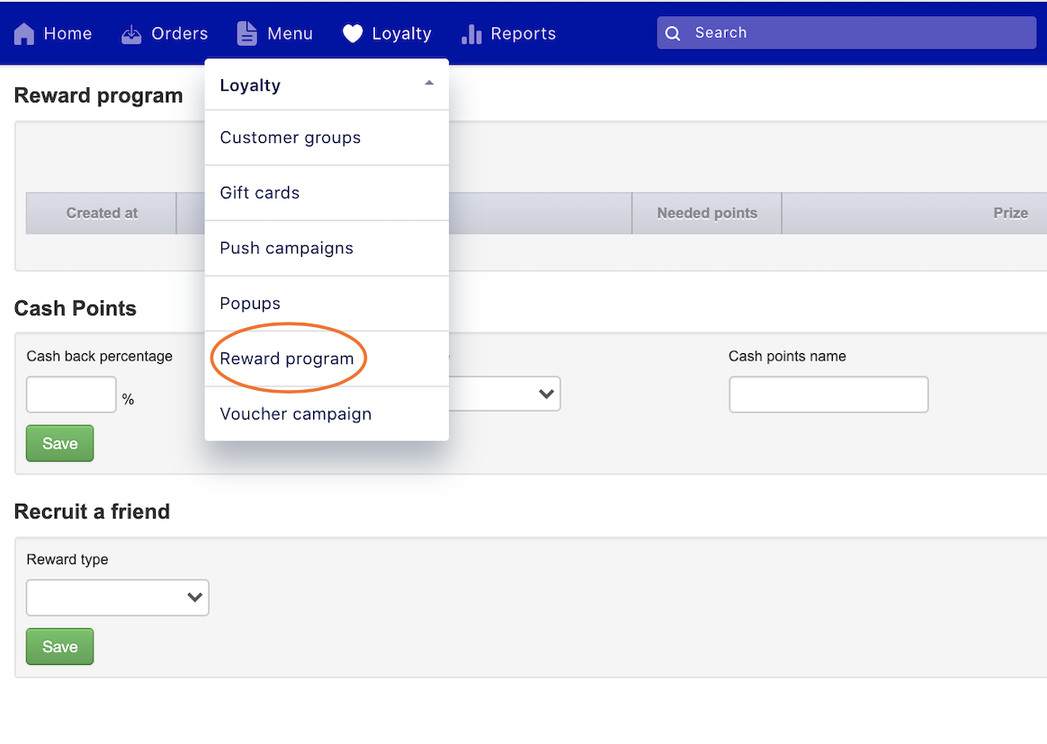Viewport: 1047px width, 744px height.
Task: Open Voucher campaign menu entry
Action: (296, 413)
